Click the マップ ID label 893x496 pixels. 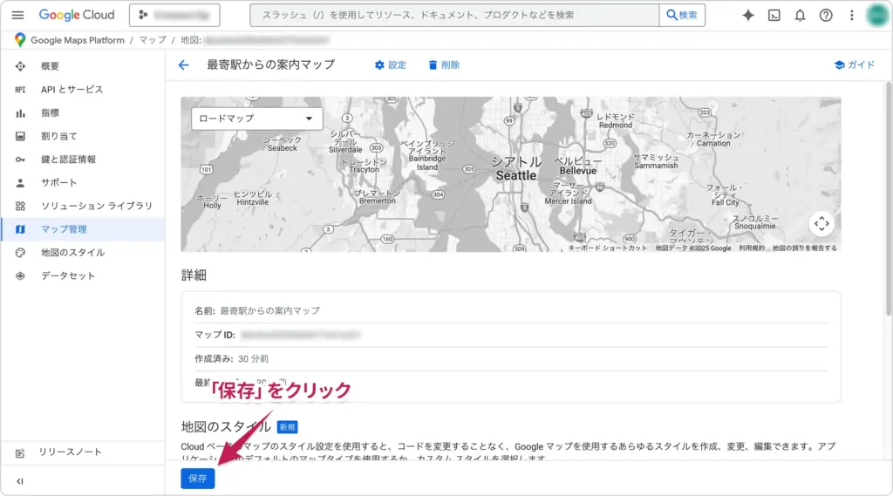[x=215, y=335]
